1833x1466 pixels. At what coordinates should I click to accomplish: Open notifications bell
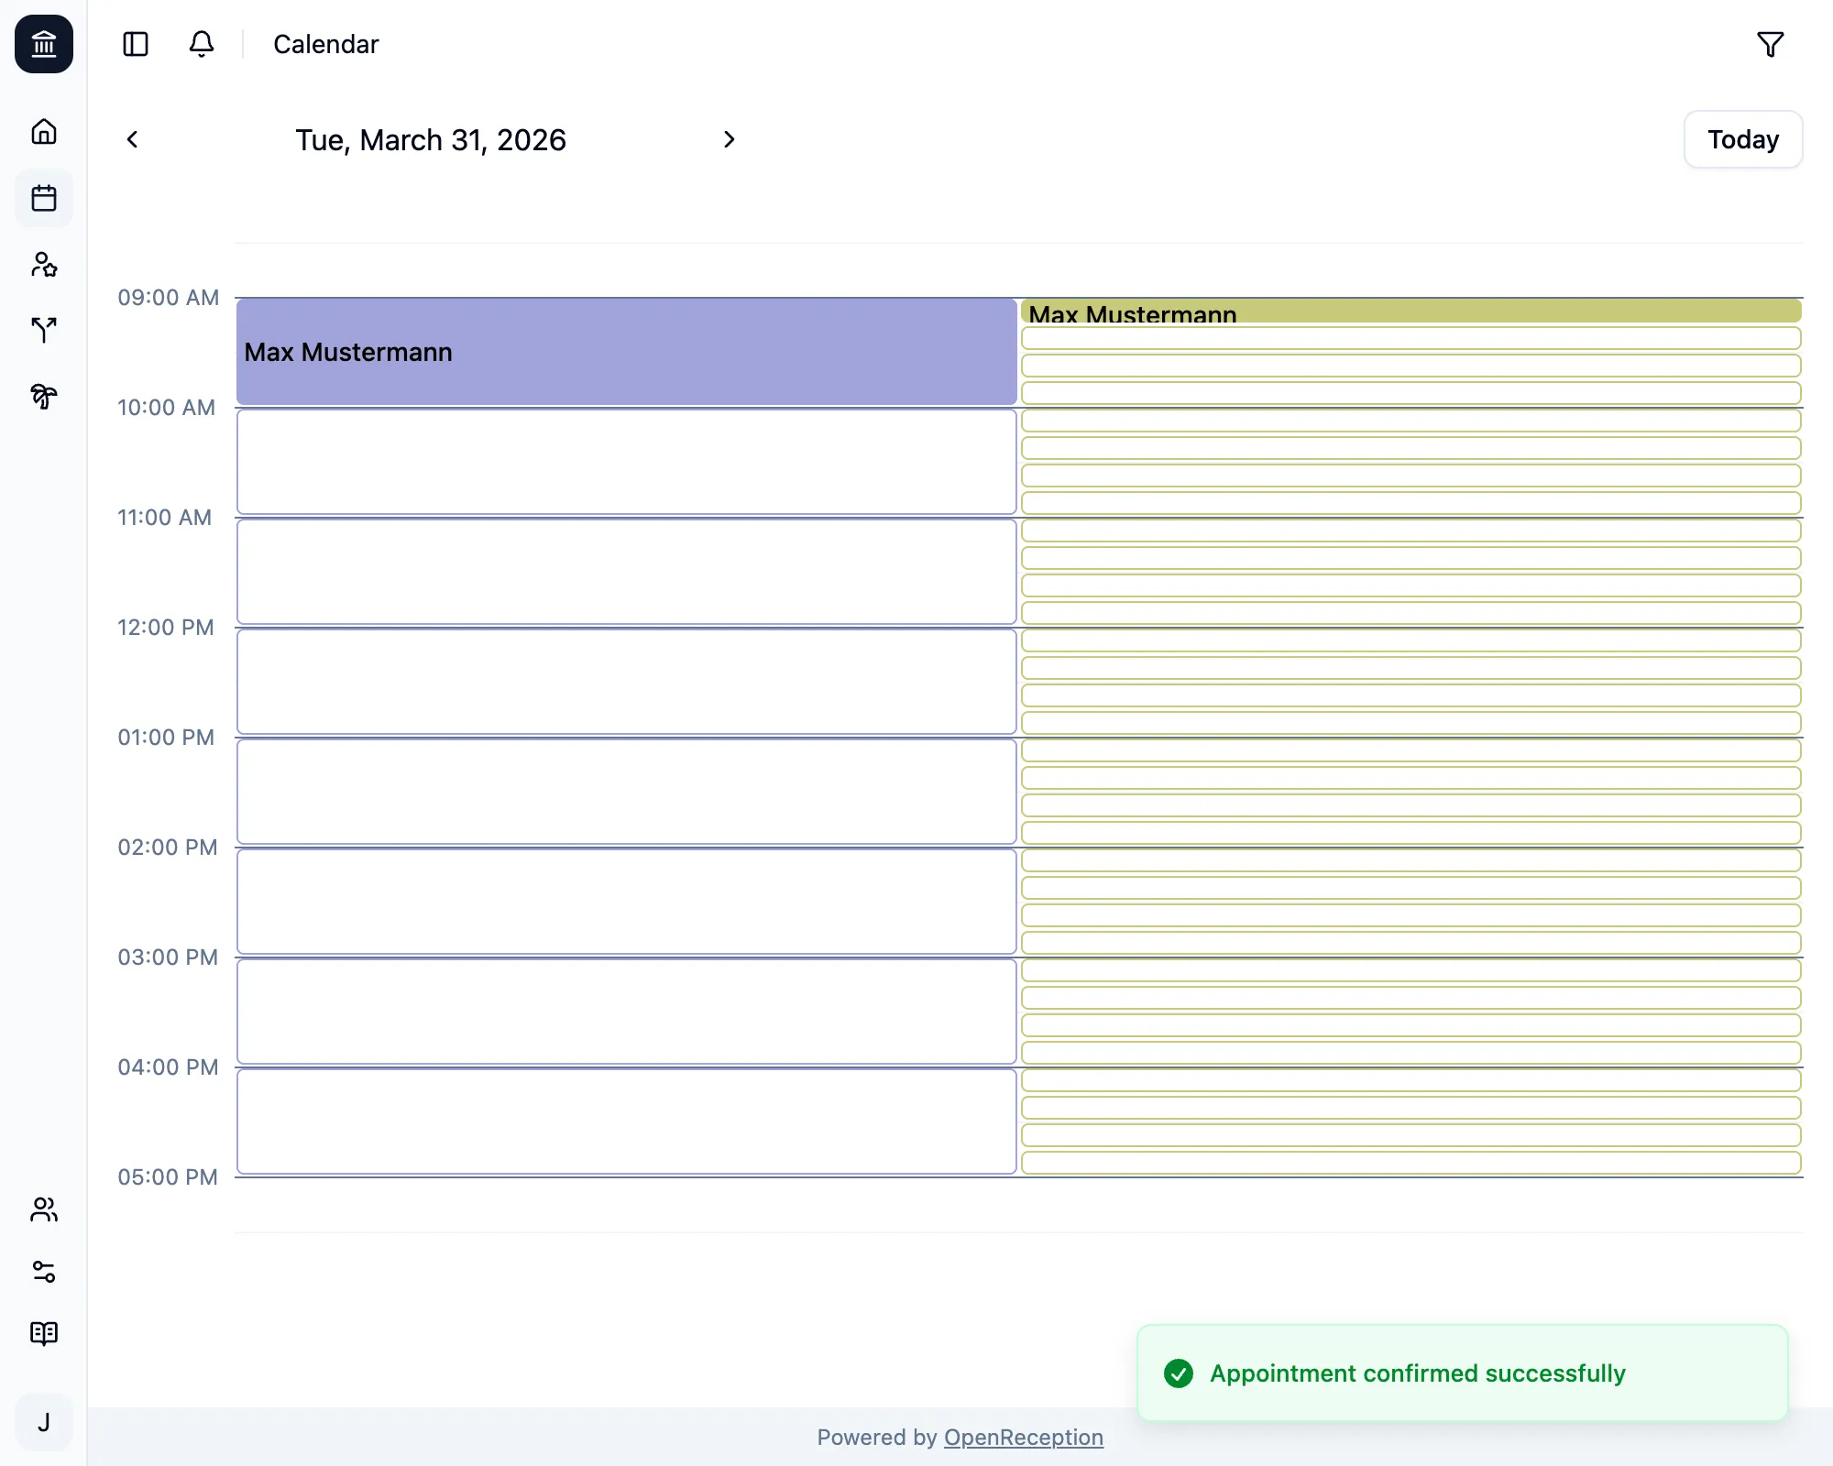202,44
